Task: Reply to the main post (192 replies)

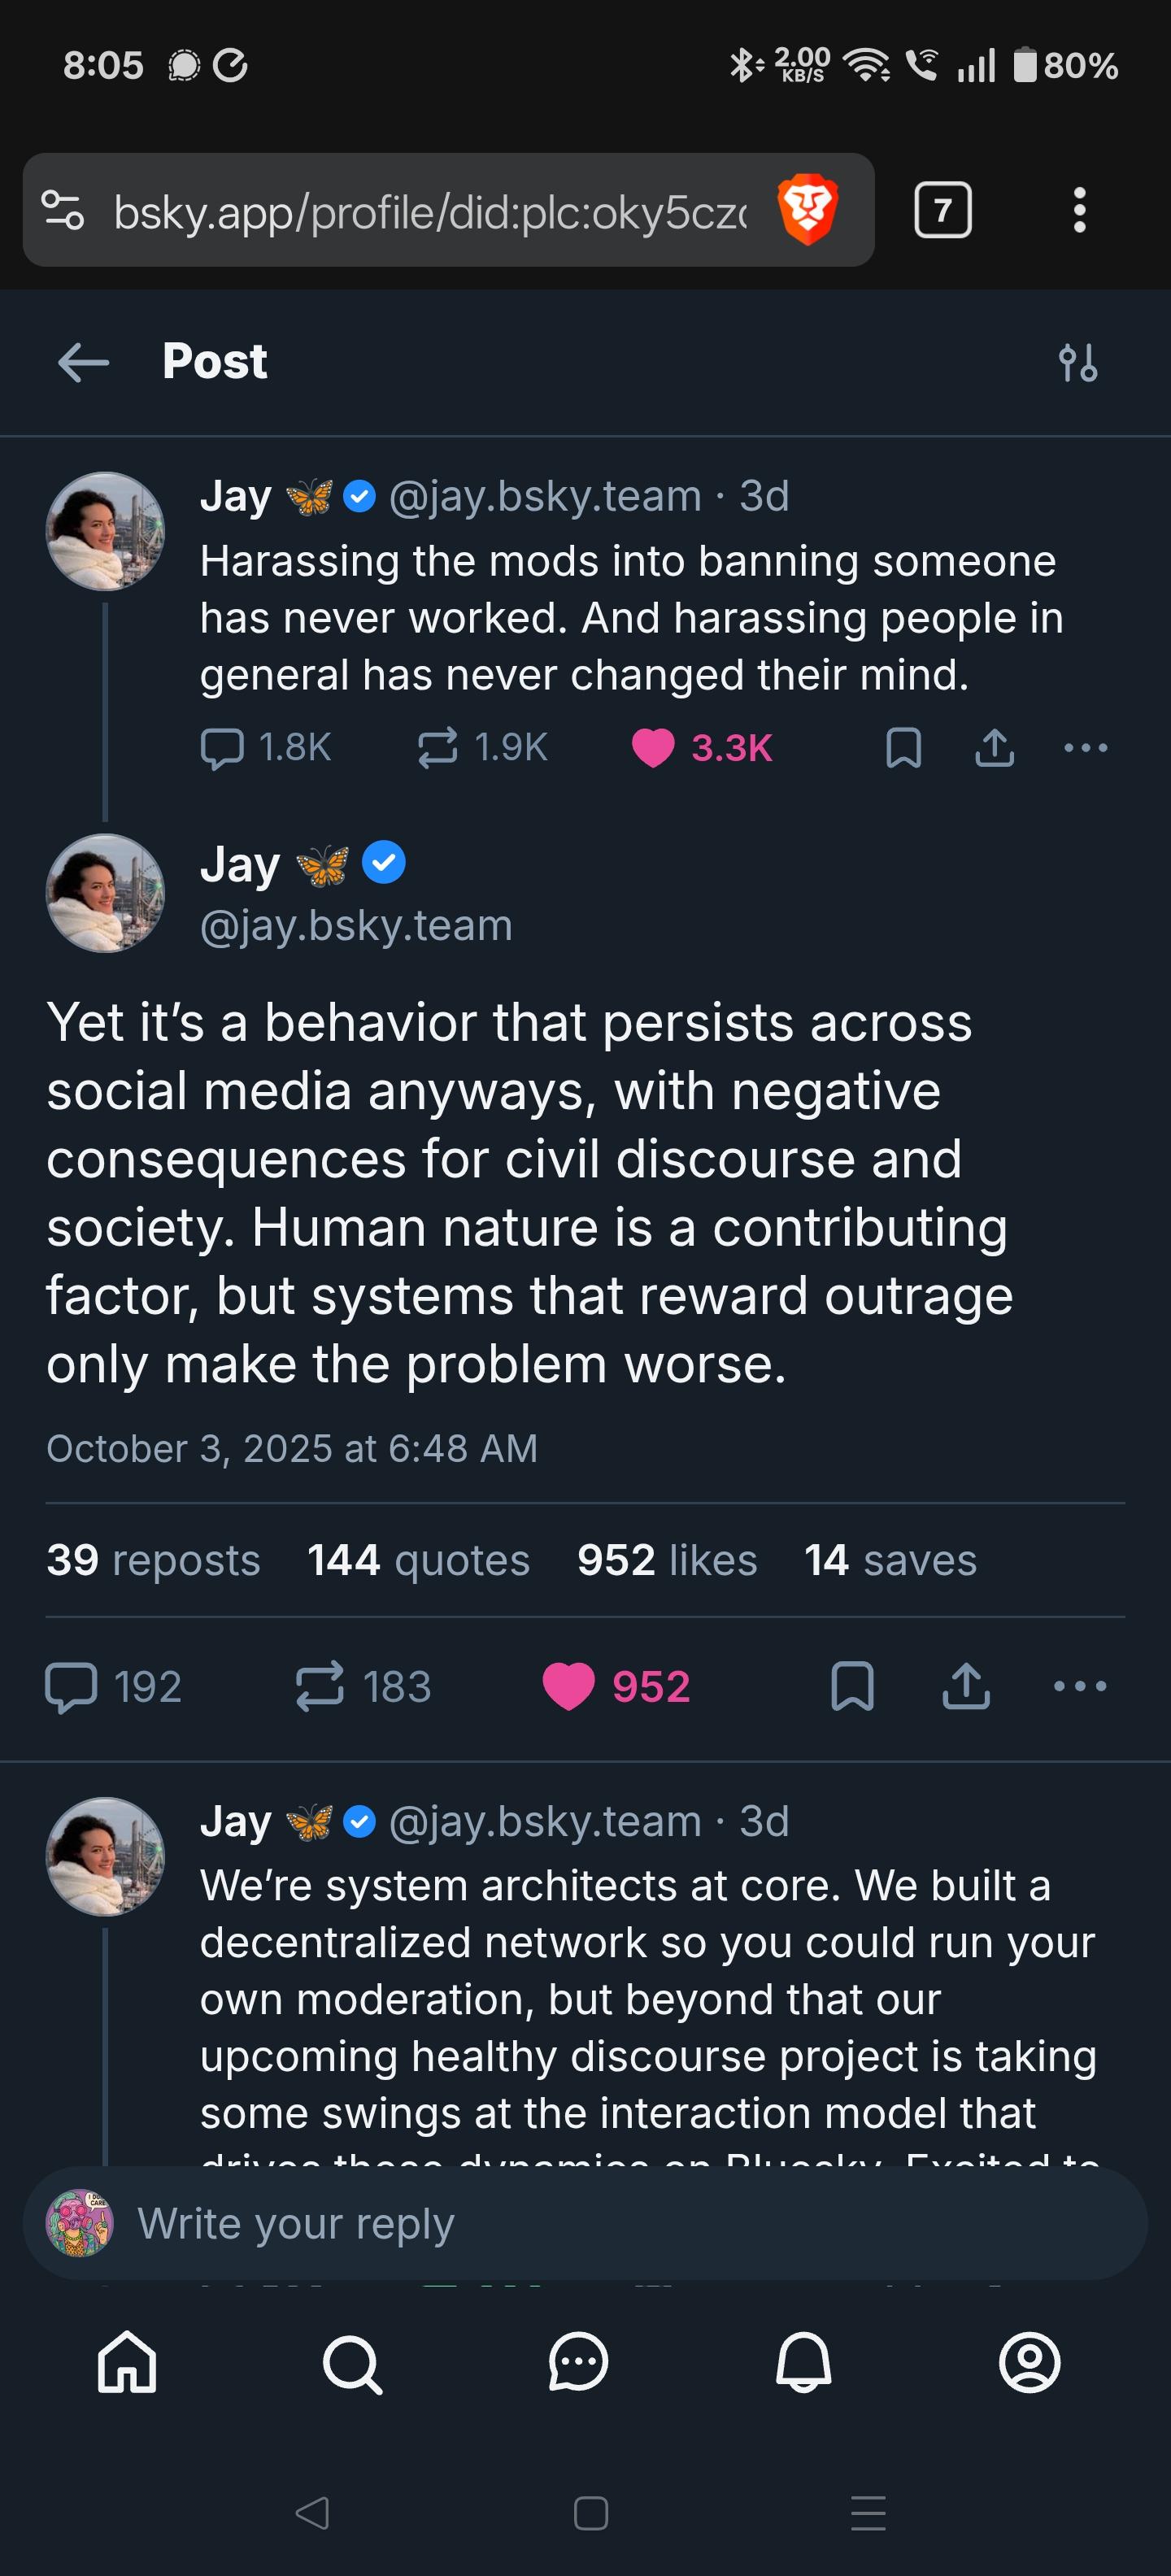Action: pyautogui.click(x=72, y=1686)
